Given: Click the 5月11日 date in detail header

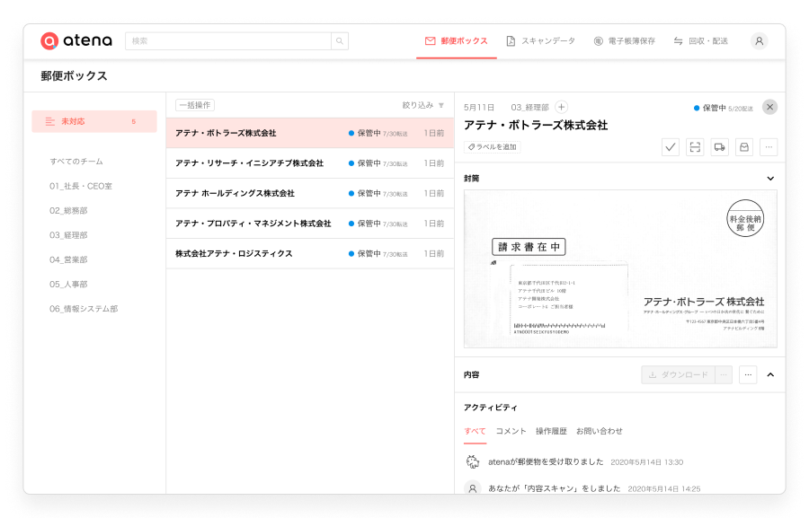Looking at the screenshot, I should click(x=479, y=107).
